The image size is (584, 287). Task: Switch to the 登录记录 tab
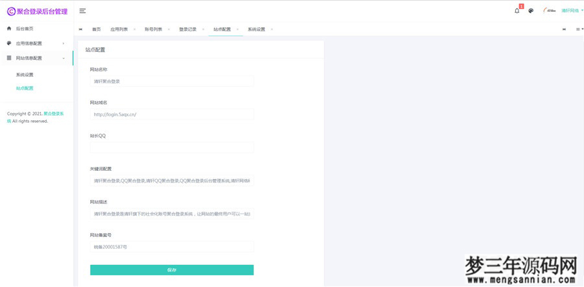tap(188, 29)
